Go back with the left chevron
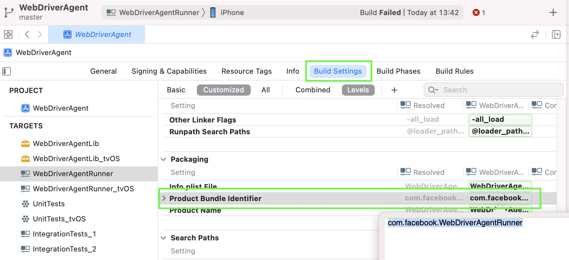 [27, 34]
